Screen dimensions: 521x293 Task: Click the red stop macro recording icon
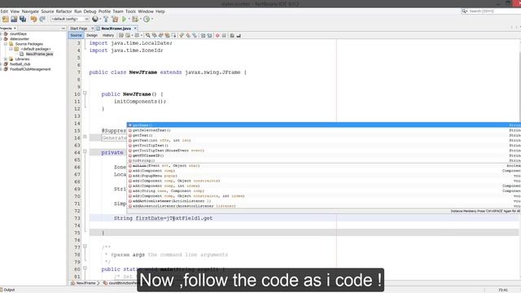(217, 35)
